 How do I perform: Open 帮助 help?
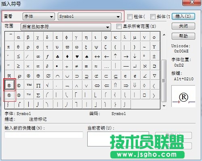click(183, 36)
